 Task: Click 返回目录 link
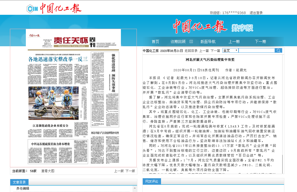tap(191, 51)
